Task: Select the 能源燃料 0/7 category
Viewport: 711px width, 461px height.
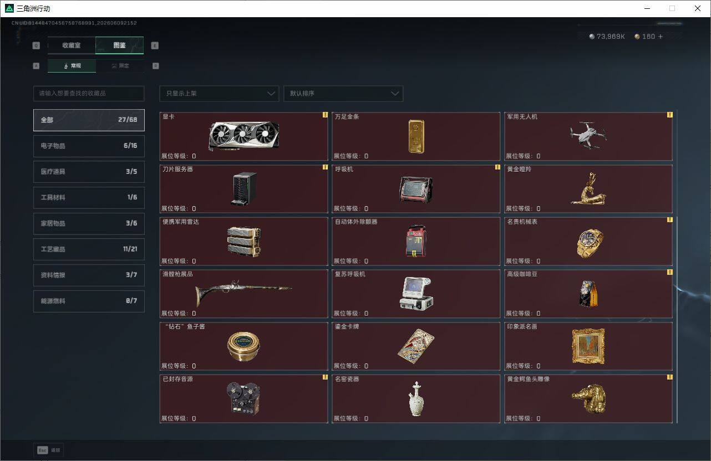Action: (x=89, y=301)
